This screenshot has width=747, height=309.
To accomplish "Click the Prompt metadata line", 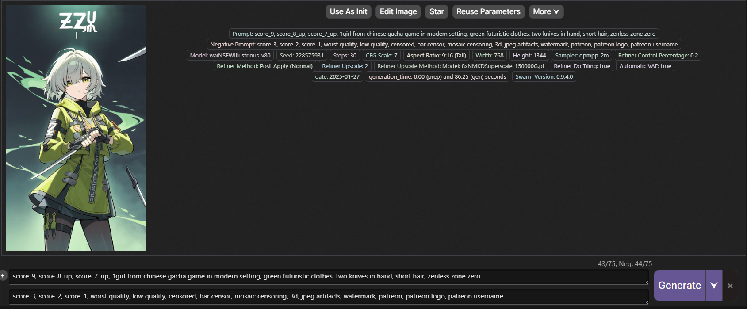I will coord(444,34).
